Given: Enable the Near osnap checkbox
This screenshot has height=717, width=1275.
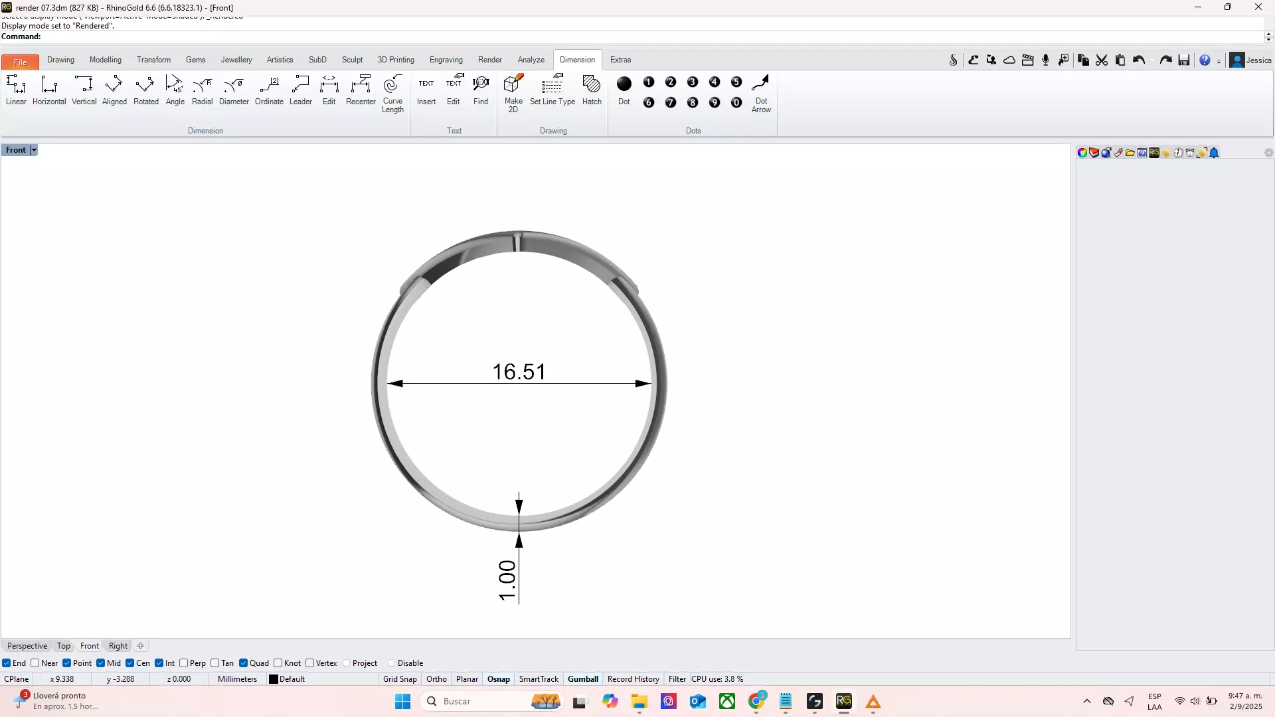Looking at the screenshot, I should tap(35, 663).
